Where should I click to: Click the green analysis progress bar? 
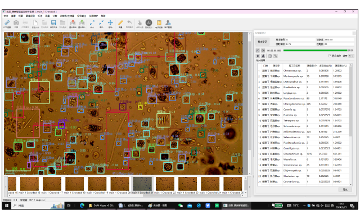315,51
